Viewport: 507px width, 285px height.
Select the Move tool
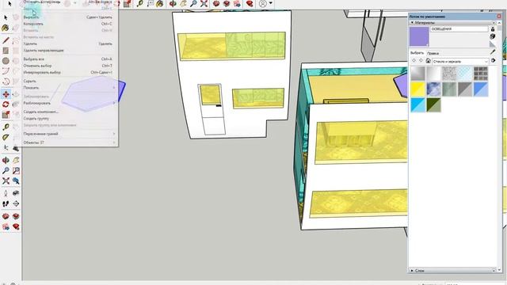6,94
